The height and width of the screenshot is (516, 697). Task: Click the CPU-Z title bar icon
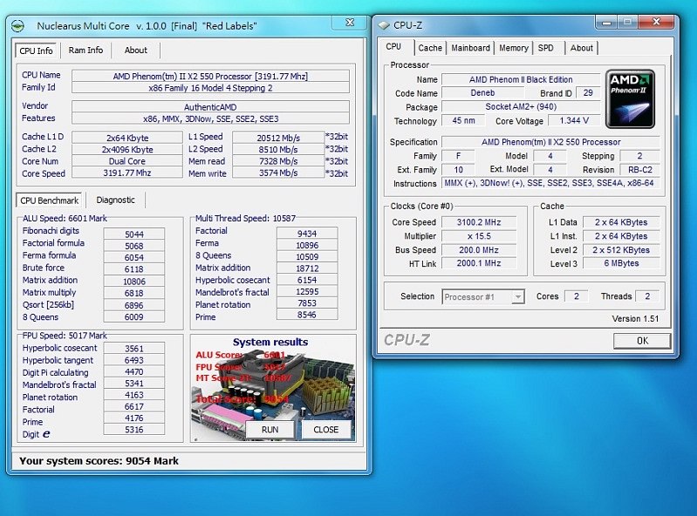(x=384, y=25)
